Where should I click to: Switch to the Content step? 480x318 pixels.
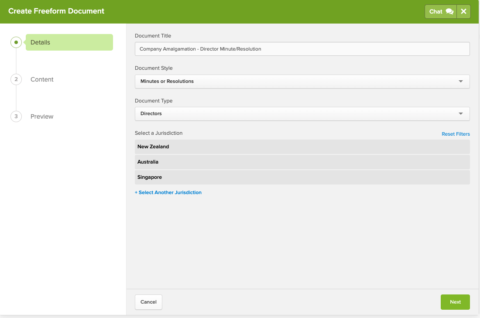click(42, 79)
